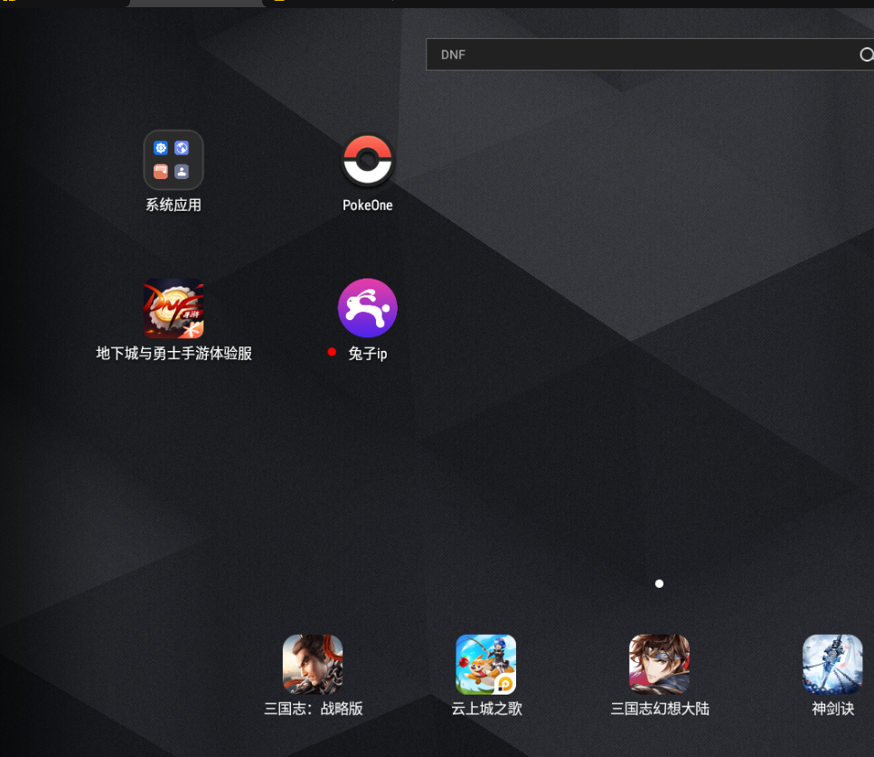Click the orange file manager mini icon

pos(161,171)
